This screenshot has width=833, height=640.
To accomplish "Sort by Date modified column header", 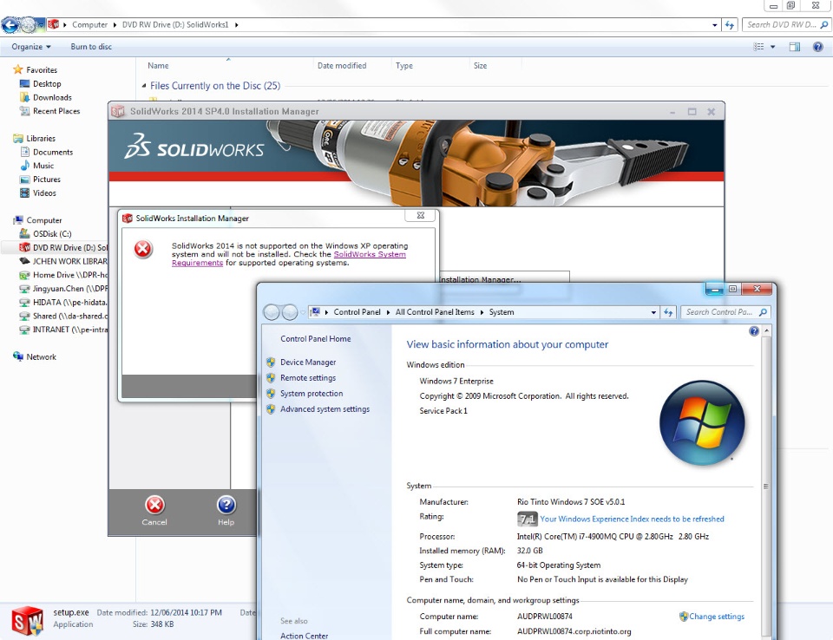I will [x=342, y=66].
